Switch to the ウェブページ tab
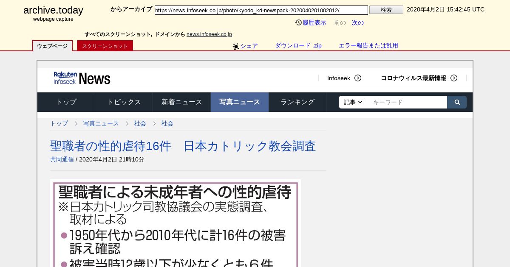This screenshot has height=267, width=510. coord(52,46)
